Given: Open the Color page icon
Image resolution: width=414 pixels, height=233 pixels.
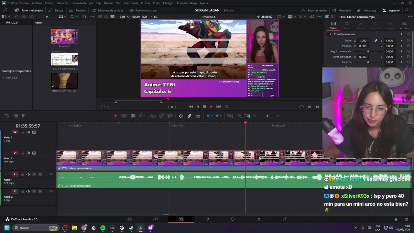Looking at the screenshot, I should coord(233,219).
